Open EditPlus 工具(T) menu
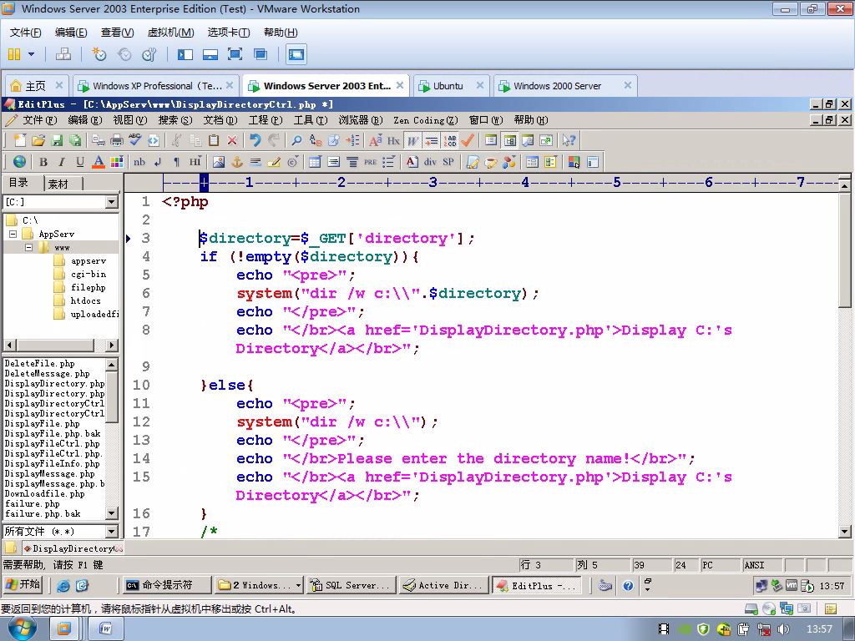The width and height of the screenshot is (855, 641). pos(311,120)
